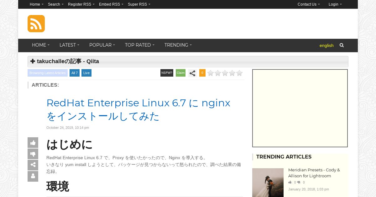Click the NSFW? button
The width and height of the screenshot is (376, 197).
167,73
